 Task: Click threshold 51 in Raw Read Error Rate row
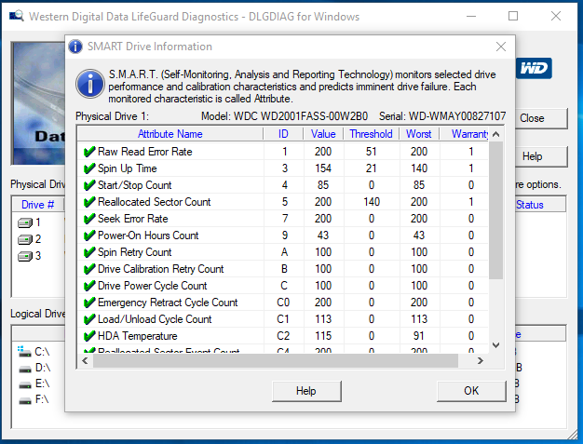pyautogui.click(x=371, y=152)
